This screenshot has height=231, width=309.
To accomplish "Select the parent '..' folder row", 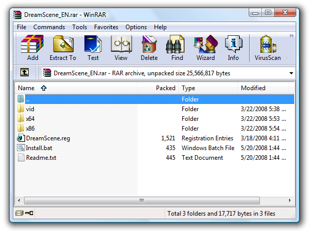I will point(156,99).
